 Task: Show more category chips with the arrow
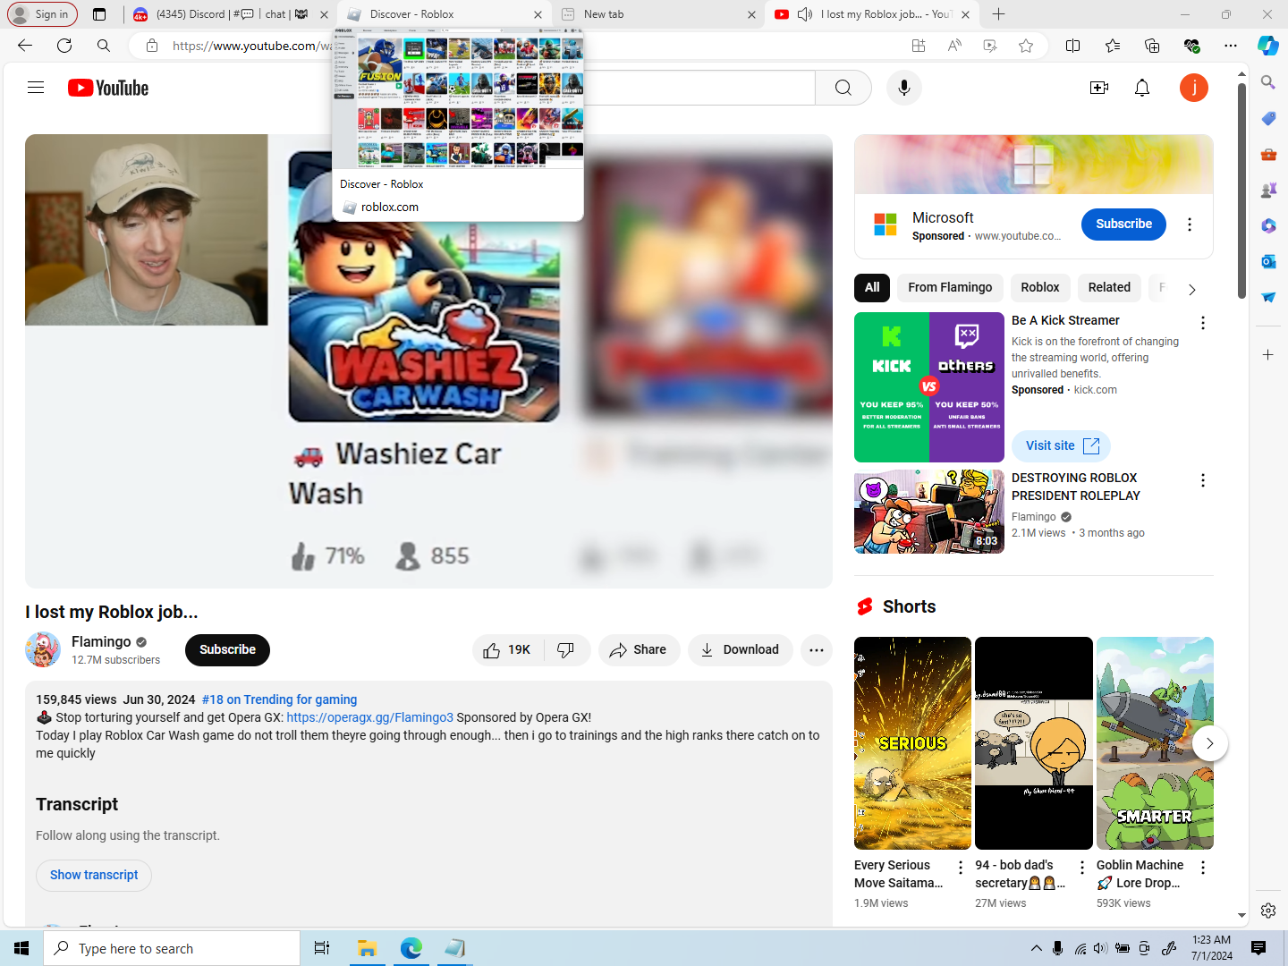(x=1191, y=289)
